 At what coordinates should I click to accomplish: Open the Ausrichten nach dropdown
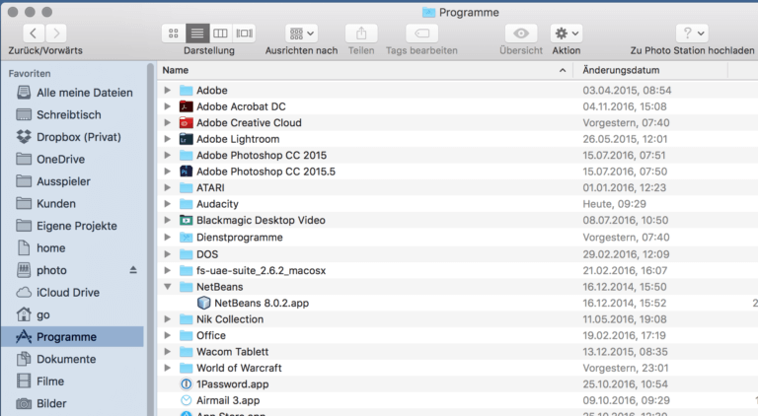301,34
